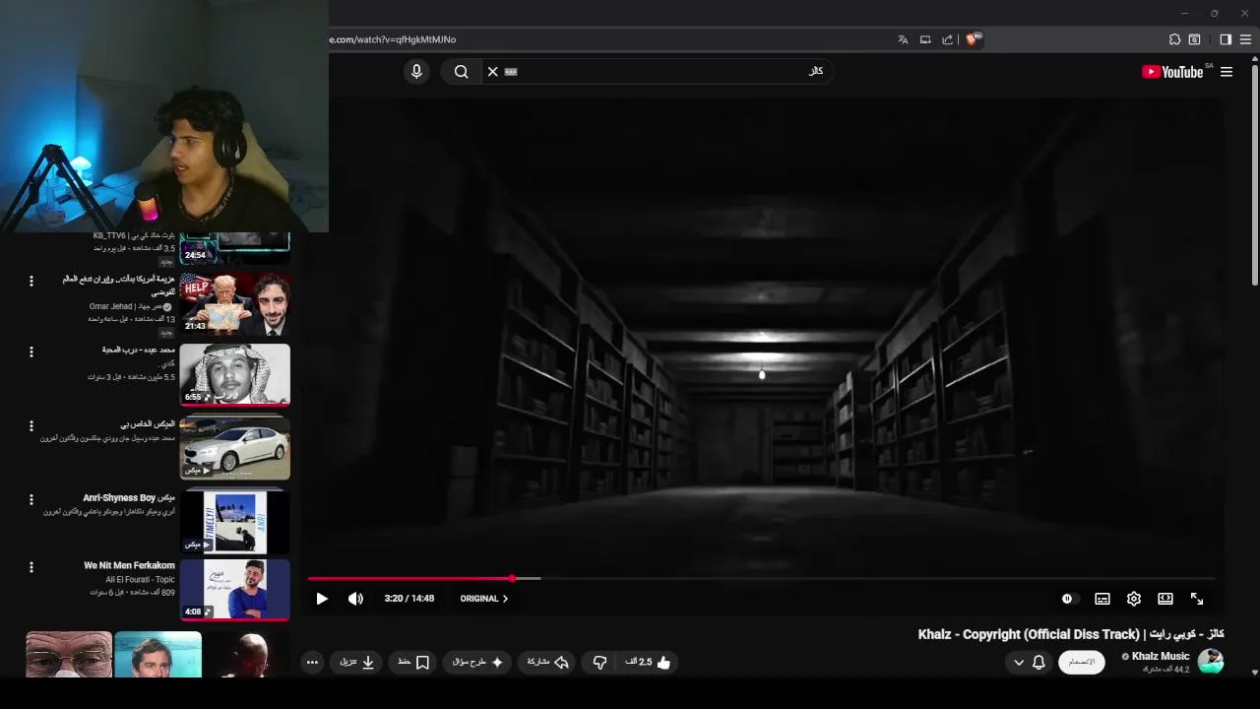Click the 3:20 / 14:48 time display
This screenshot has width=1260, height=709.
click(x=409, y=599)
